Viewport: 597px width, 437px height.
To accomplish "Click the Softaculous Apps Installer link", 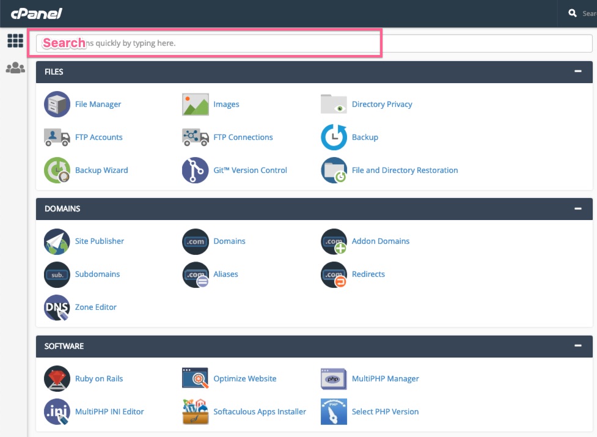I will click(260, 412).
